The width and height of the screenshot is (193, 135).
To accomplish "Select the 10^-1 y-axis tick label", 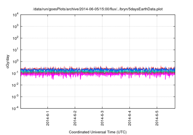I will (x=14, y=74).
